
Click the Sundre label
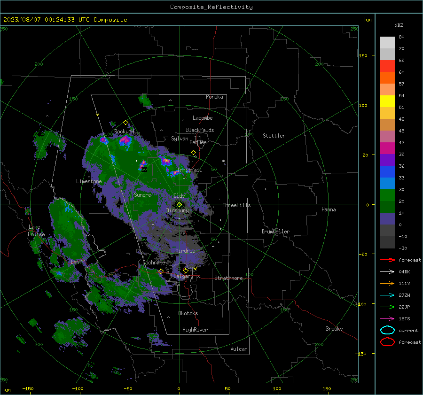point(142,194)
